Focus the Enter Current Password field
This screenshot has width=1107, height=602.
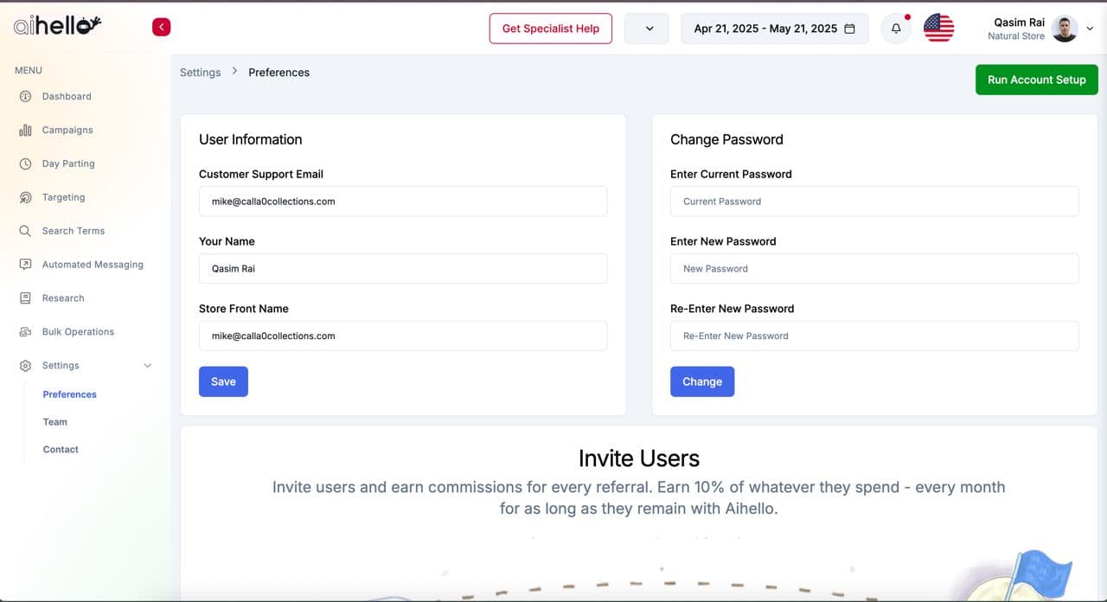(873, 202)
